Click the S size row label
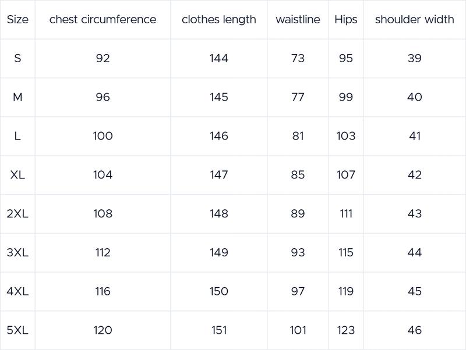The image size is (466, 350). 17,58
